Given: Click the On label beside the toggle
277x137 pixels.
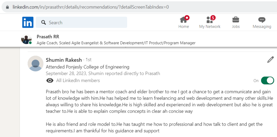Looking at the screenshot, I should pyautogui.click(x=256, y=81).
